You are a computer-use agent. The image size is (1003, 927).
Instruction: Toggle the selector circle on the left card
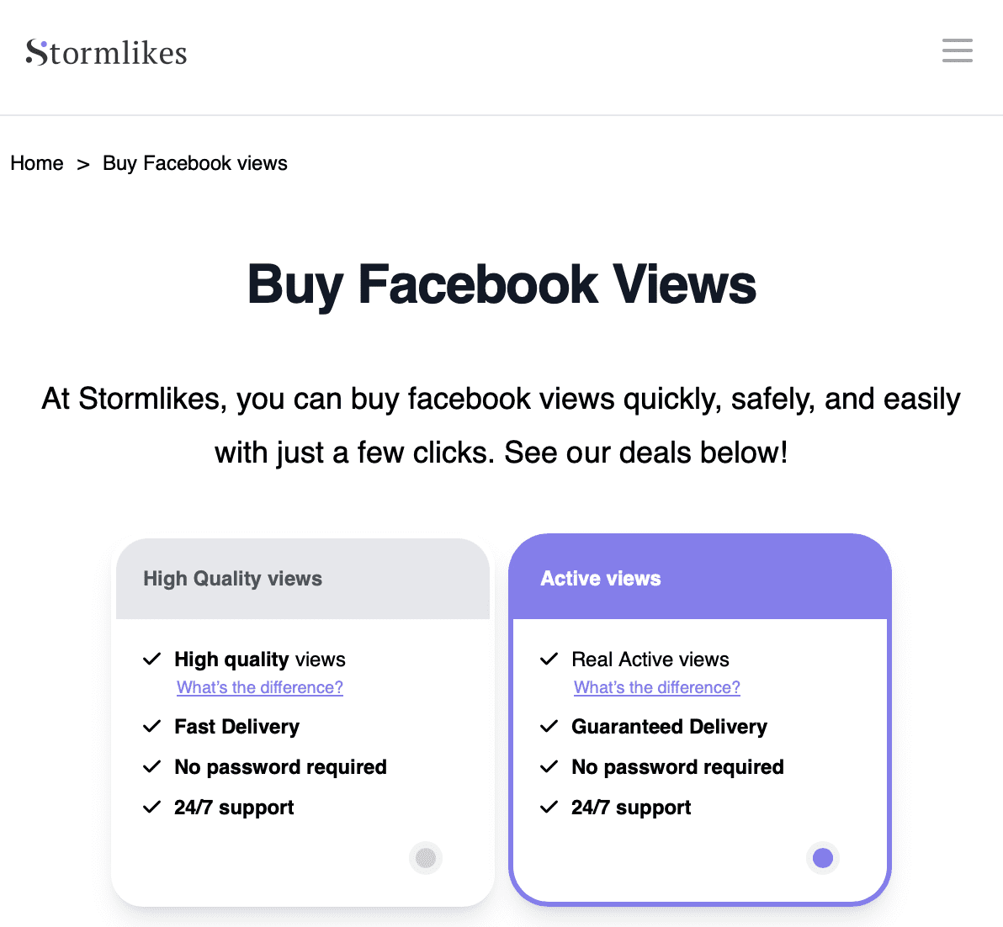click(x=425, y=857)
